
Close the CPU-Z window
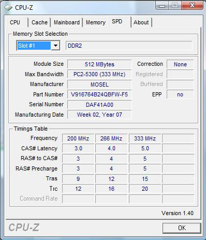[192, 6]
